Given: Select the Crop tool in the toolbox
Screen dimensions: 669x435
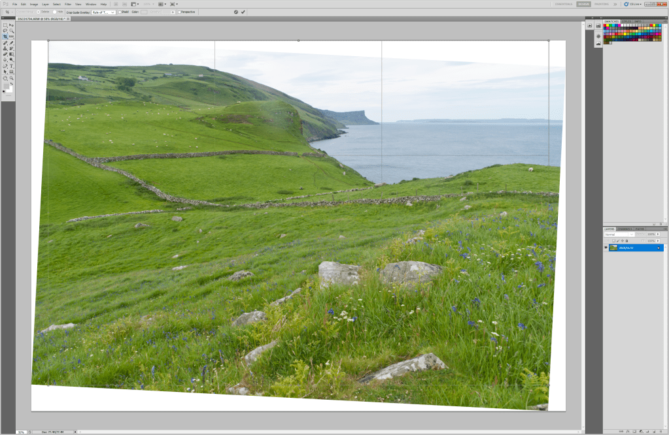Looking at the screenshot, I should [5, 37].
